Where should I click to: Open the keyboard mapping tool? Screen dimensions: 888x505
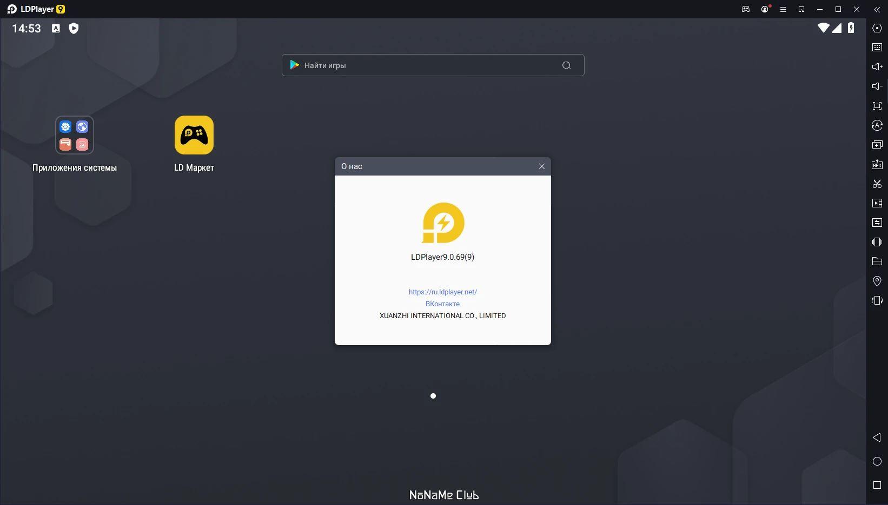coord(877,48)
